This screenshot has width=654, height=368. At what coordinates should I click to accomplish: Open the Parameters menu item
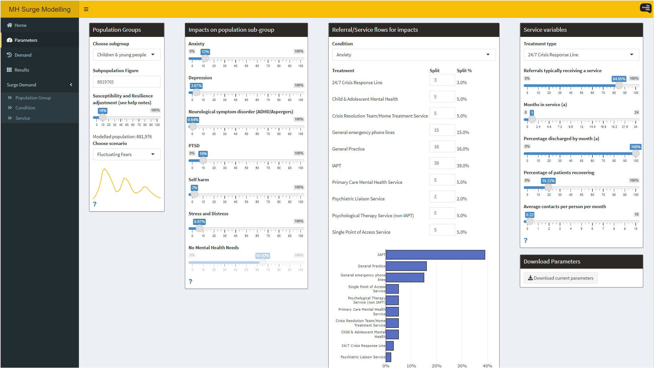26,40
